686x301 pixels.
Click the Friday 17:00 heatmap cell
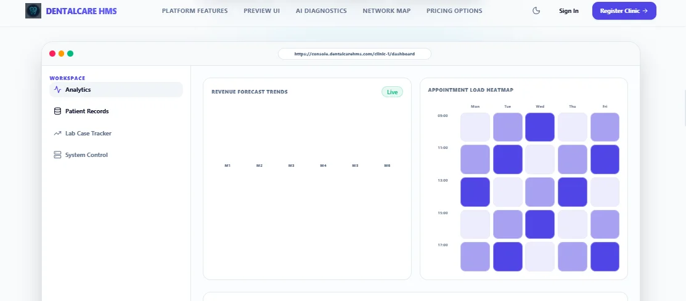pos(605,257)
